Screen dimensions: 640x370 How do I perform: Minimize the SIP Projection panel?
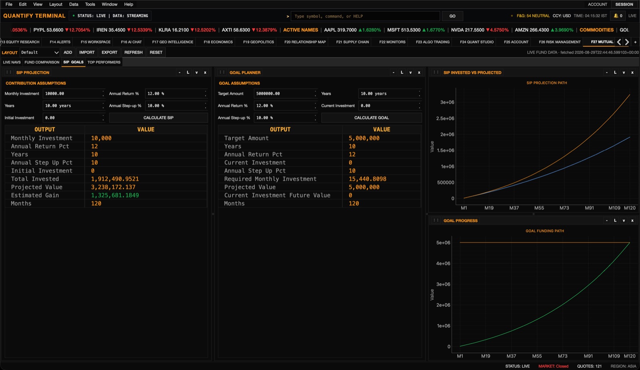point(180,72)
